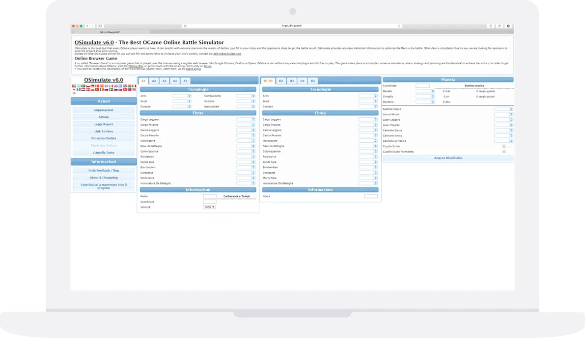Go back with the browser back arrow
Viewport: 585px width, 338px height.
point(87,26)
